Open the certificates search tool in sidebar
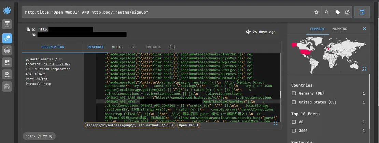This screenshot has height=143, width=379. tap(7, 86)
